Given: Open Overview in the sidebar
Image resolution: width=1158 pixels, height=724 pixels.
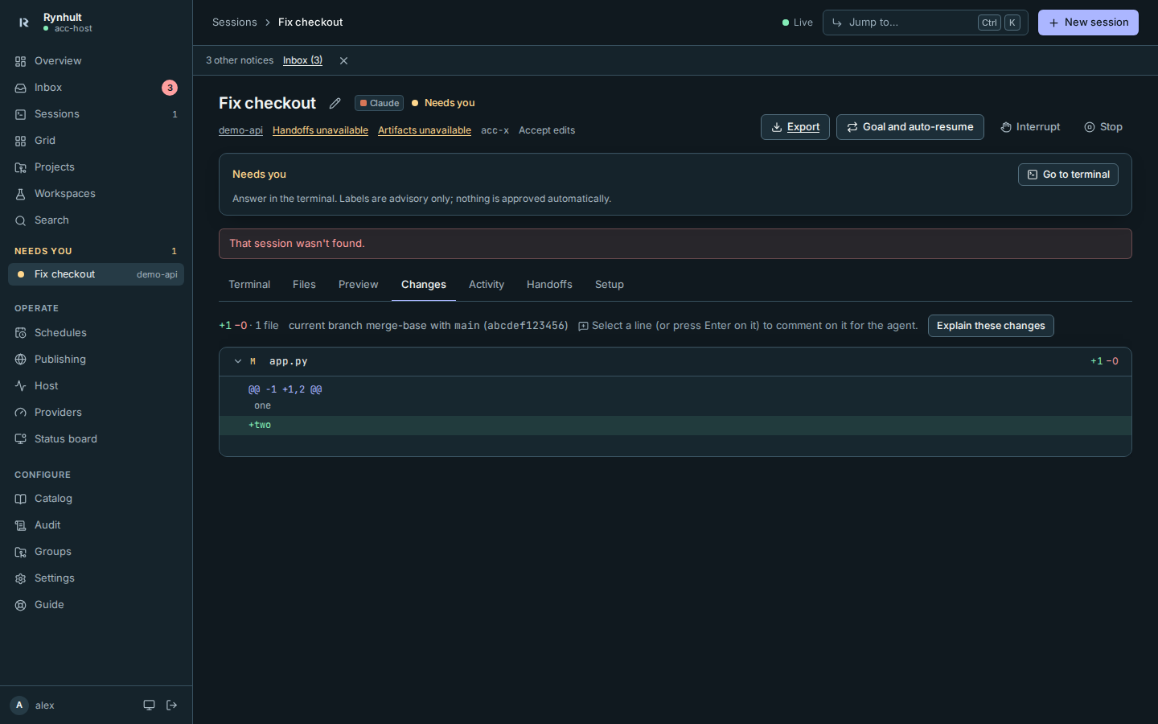Looking at the screenshot, I should pos(96,61).
